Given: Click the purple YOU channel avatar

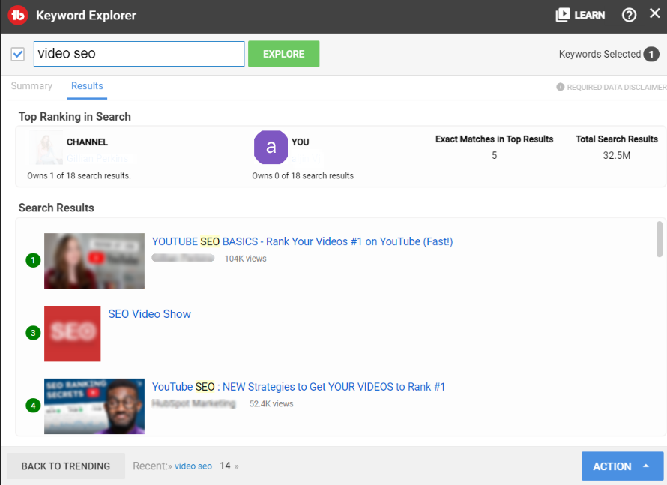Looking at the screenshot, I should tap(271, 148).
